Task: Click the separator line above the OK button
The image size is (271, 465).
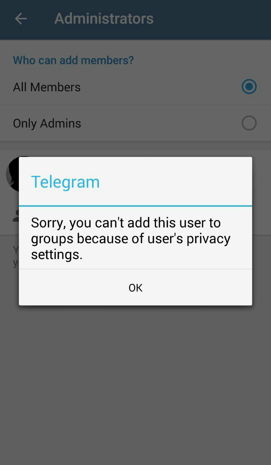Action: pyautogui.click(x=135, y=269)
